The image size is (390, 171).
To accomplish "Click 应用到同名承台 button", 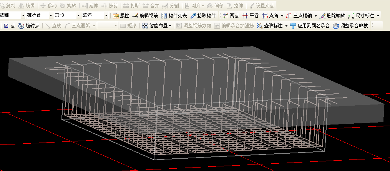I will [x=310, y=26].
